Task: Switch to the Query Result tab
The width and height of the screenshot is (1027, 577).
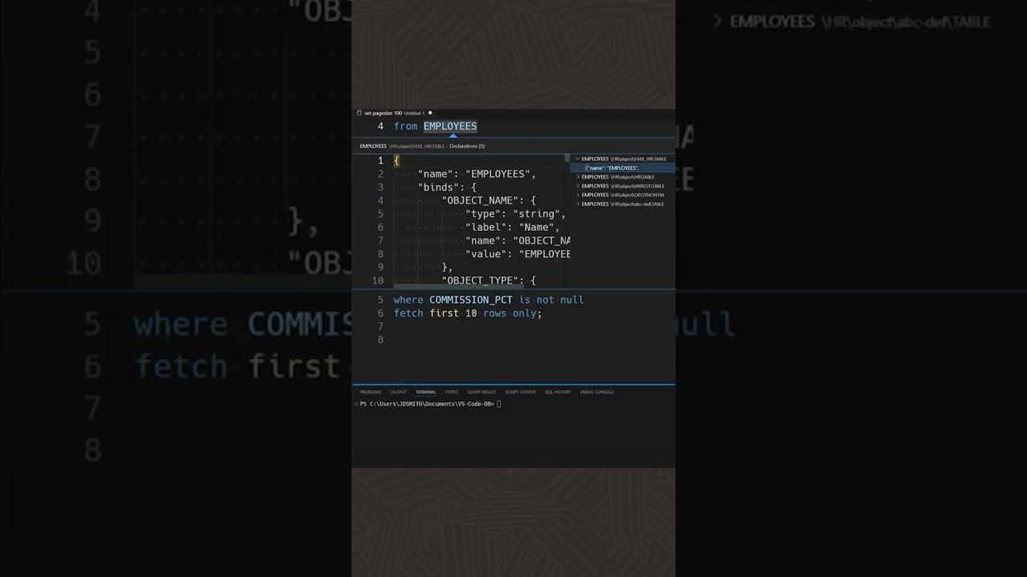Action: (x=481, y=392)
